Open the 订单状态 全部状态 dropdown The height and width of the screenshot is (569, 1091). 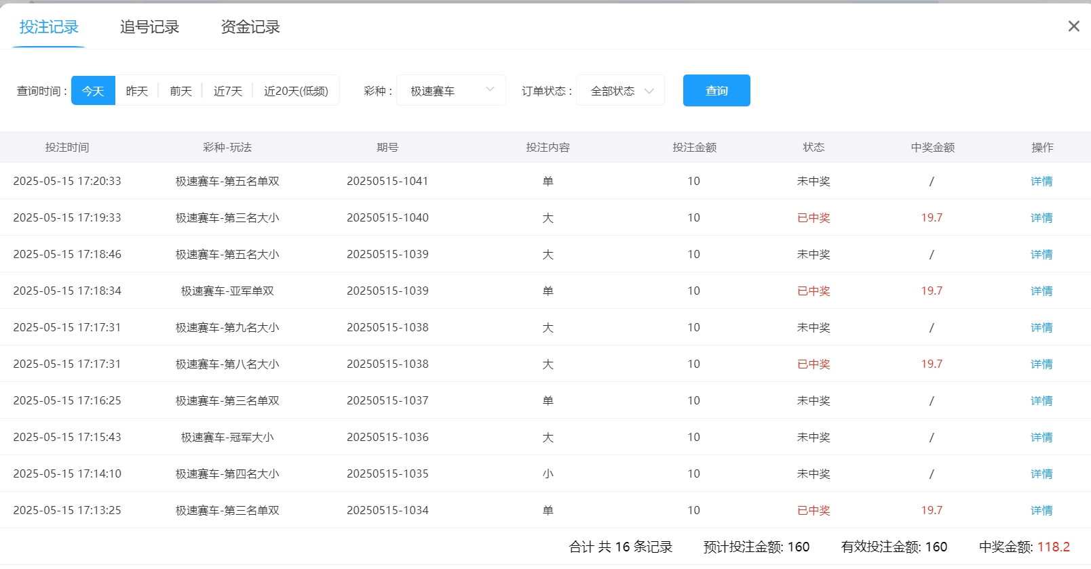(620, 91)
